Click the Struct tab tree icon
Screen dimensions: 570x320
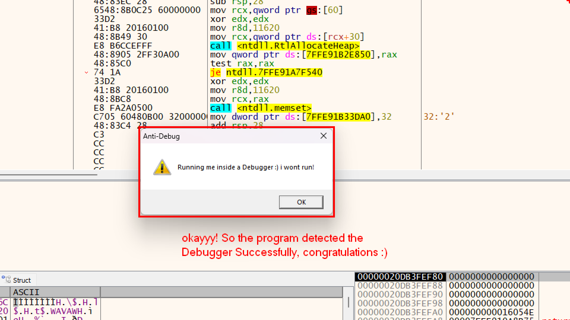pyautogui.click(x=6, y=279)
